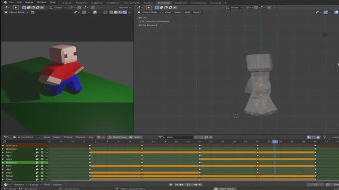
Task: Click the current frame number field
Action: 316,185
